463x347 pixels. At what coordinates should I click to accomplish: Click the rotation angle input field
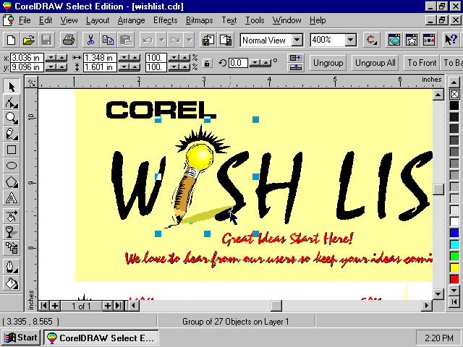coord(238,63)
